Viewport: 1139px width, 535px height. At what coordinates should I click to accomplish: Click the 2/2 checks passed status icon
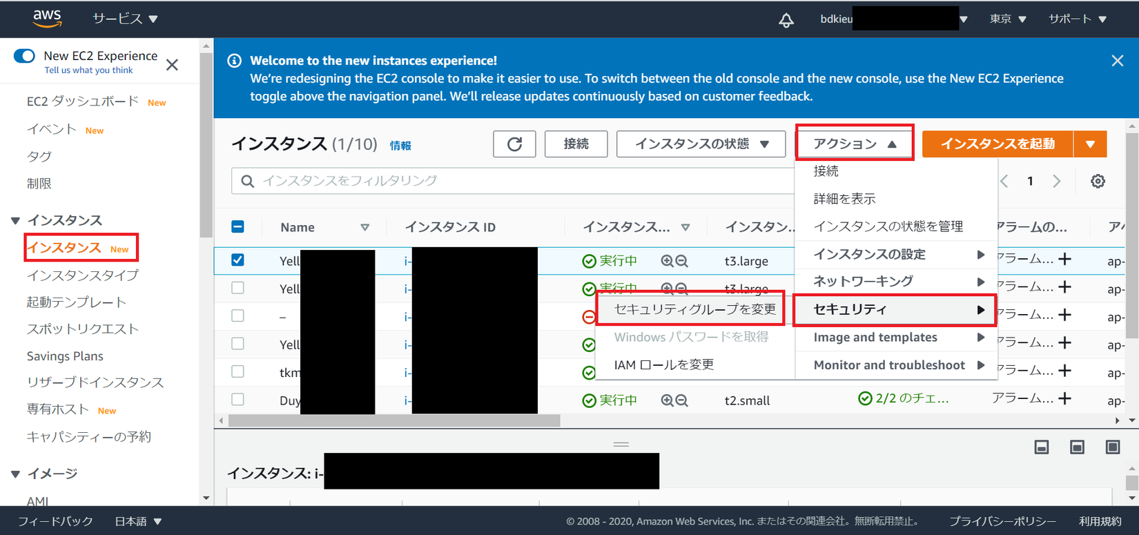pos(865,398)
